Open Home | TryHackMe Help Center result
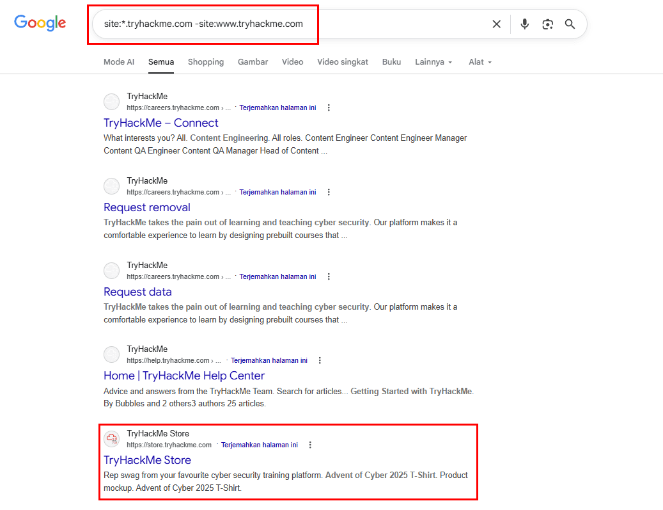 [x=184, y=376]
